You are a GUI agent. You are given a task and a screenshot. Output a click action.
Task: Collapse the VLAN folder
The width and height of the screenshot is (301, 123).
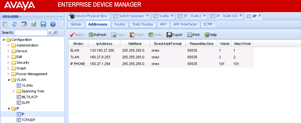pos(9,80)
